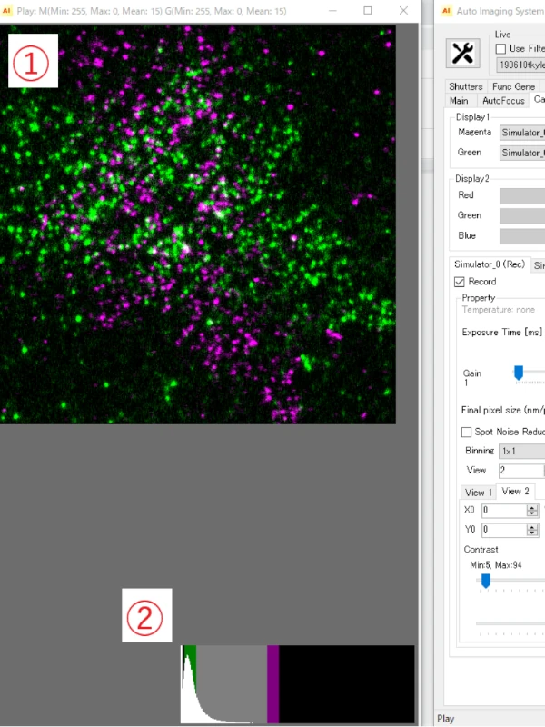Screen dimensions: 545x727
Task: Click the Y0 value field
Action: 504,530
